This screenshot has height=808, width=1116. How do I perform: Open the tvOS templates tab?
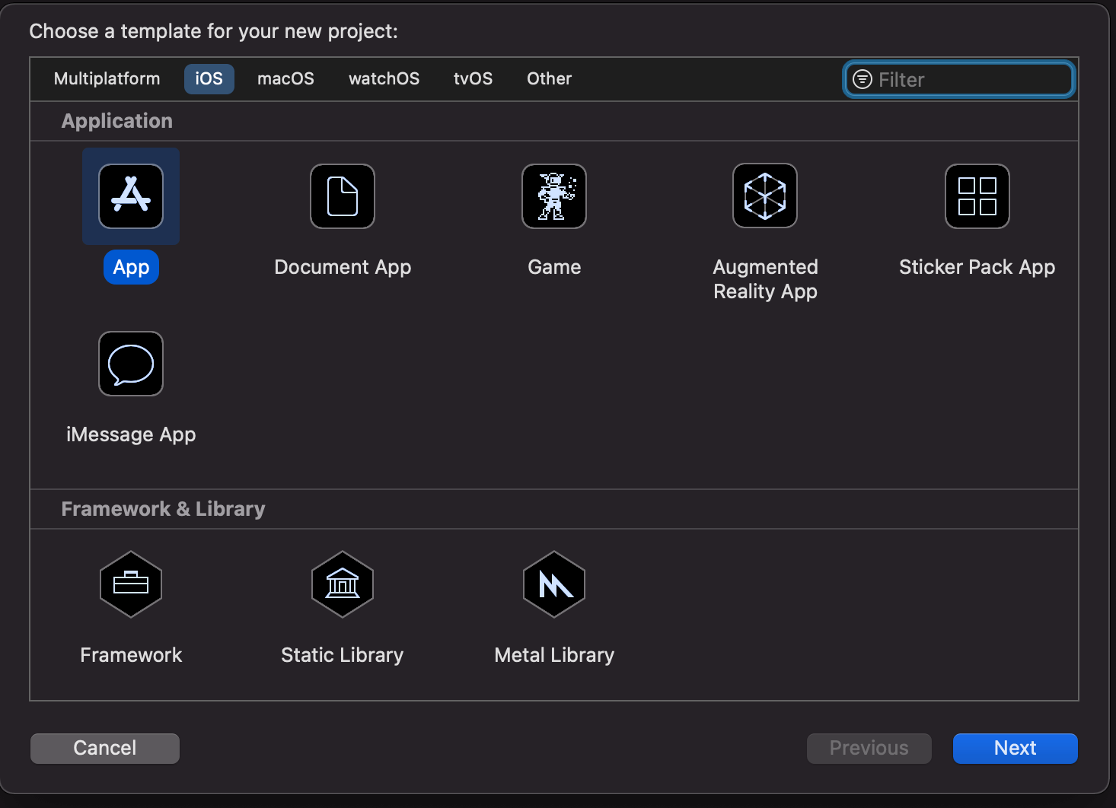pyautogui.click(x=473, y=78)
